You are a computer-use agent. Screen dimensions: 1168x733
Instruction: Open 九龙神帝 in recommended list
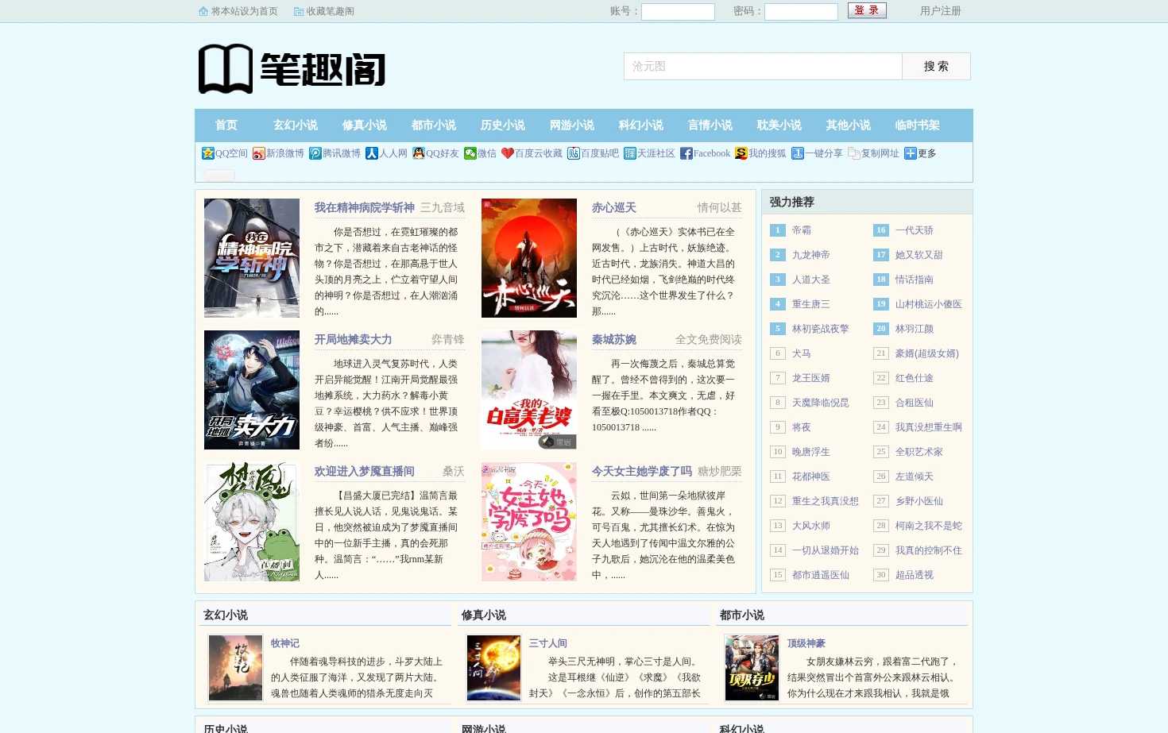point(811,255)
